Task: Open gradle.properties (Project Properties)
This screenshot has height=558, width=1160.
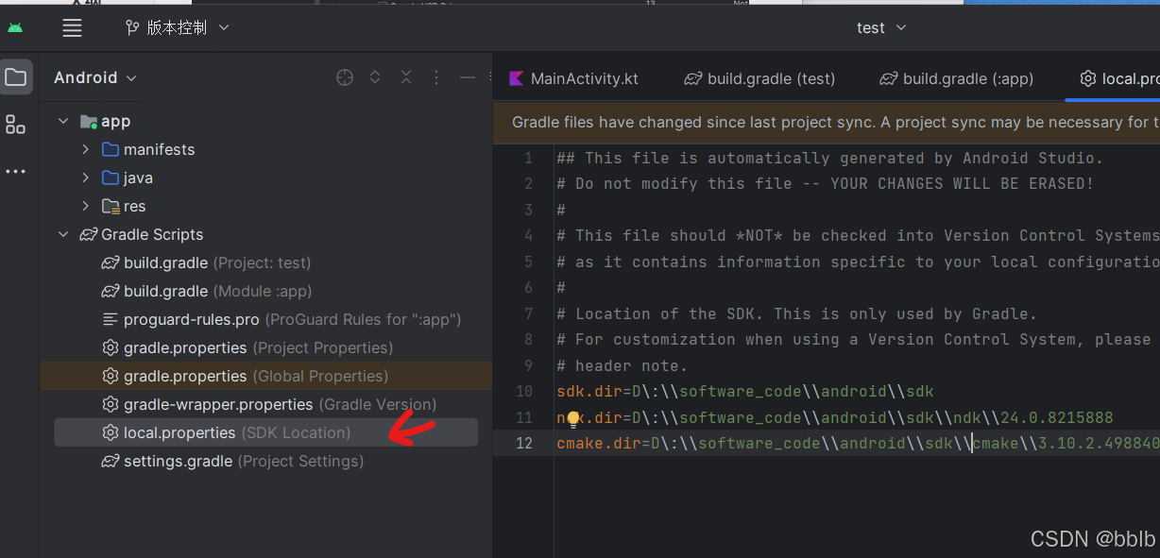Action: pos(247,347)
